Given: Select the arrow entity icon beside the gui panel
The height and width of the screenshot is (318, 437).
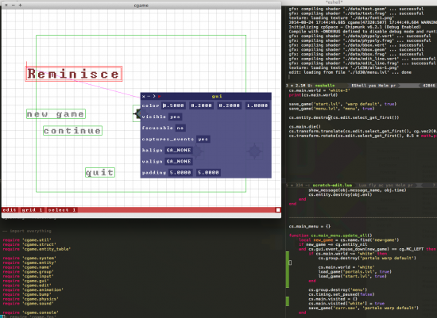Looking at the screenshot, I should tap(137, 113).
